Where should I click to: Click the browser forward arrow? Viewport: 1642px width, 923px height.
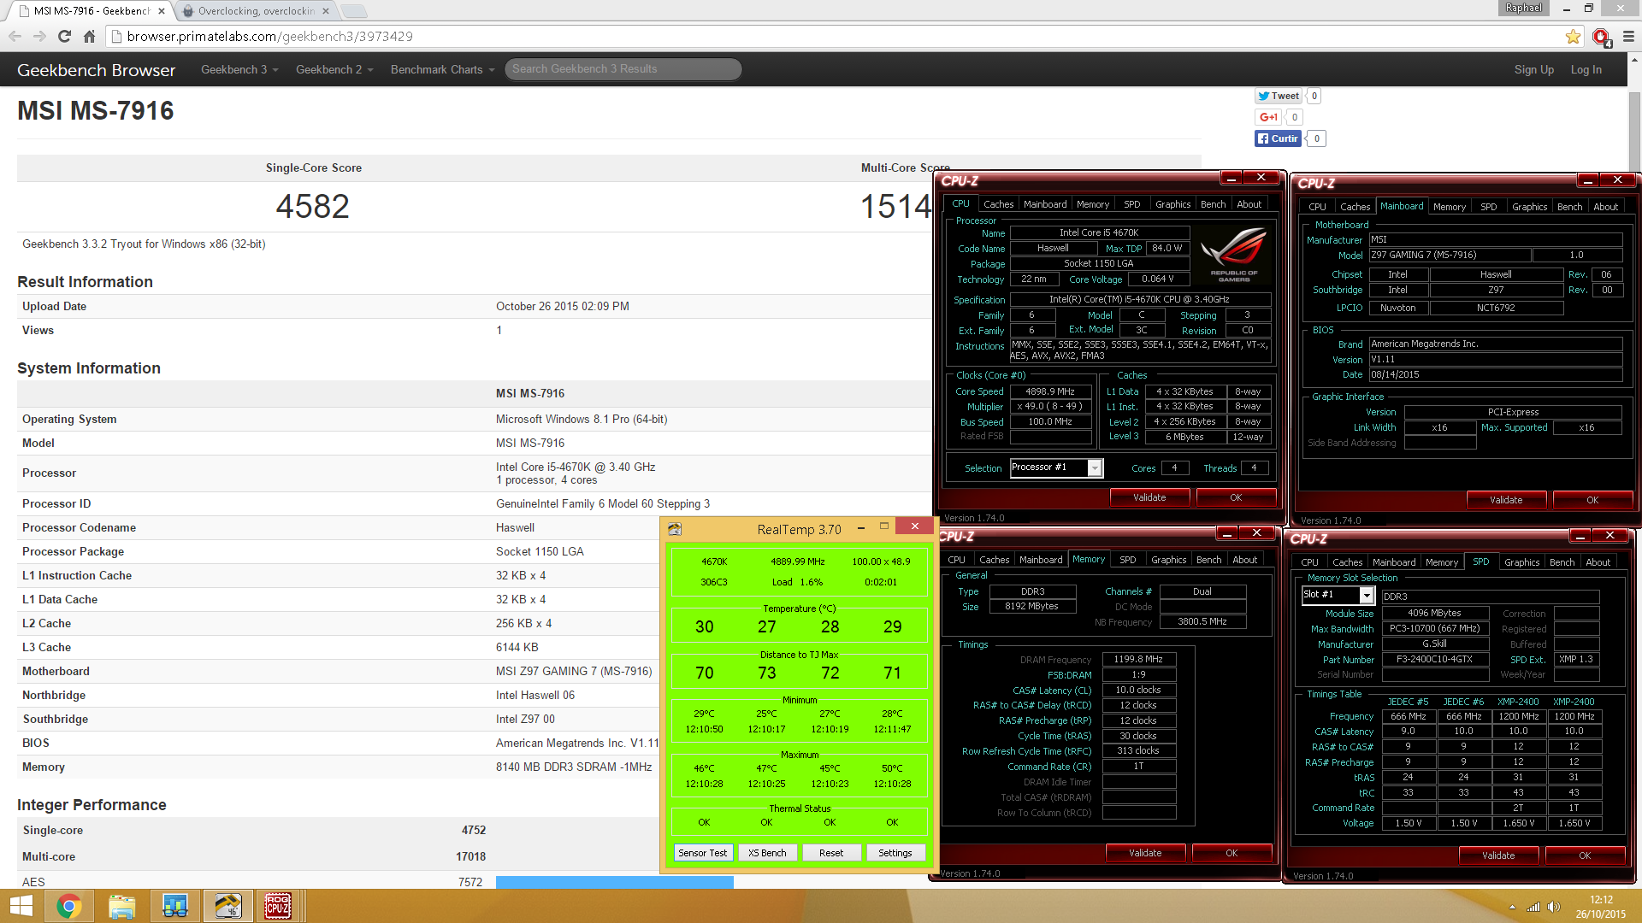pos(39,36)
